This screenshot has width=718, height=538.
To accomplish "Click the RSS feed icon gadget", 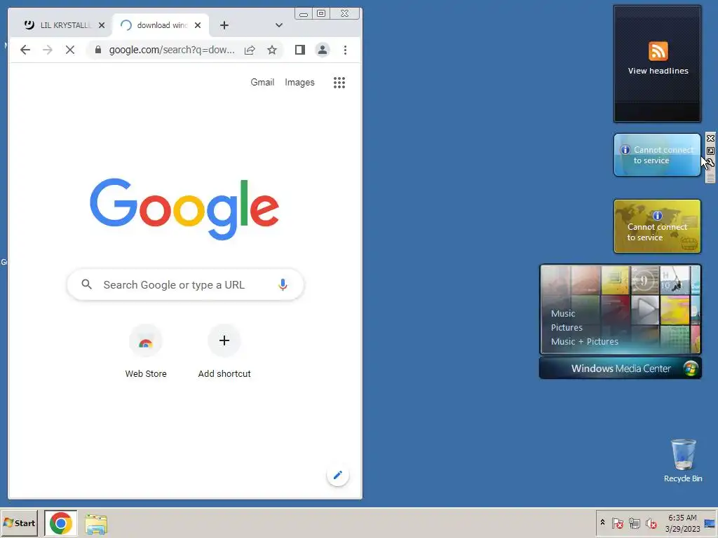I will click(658, 50).
